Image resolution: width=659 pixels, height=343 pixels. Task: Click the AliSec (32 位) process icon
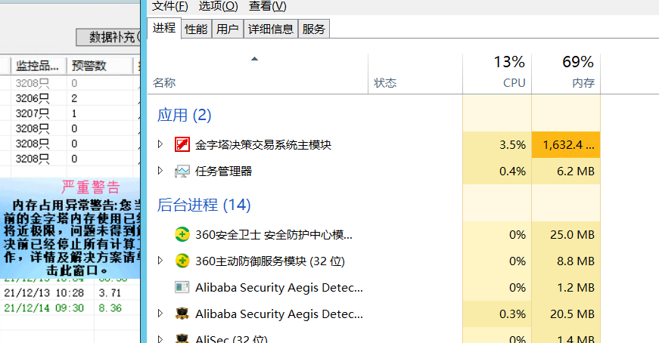click(182, 338)
